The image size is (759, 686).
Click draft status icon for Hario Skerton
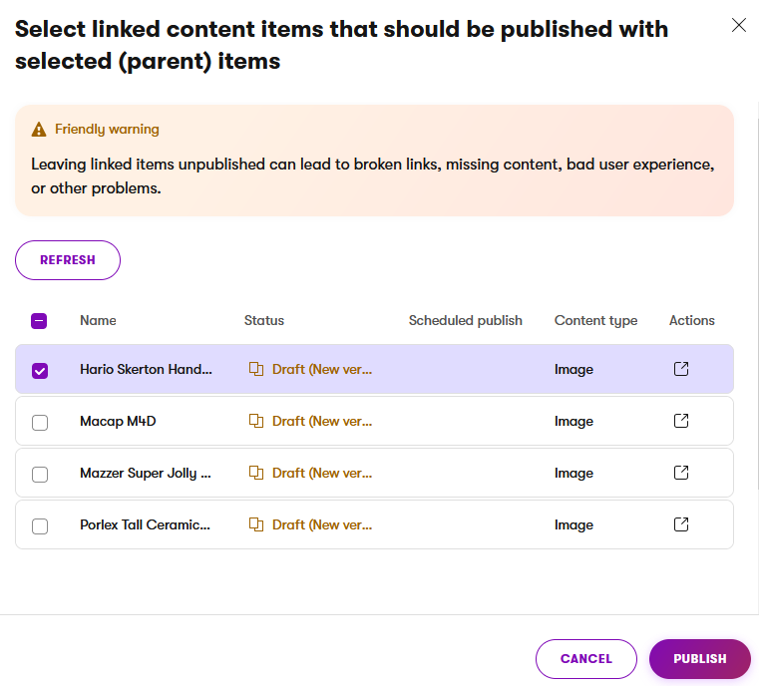coord(256,369)
